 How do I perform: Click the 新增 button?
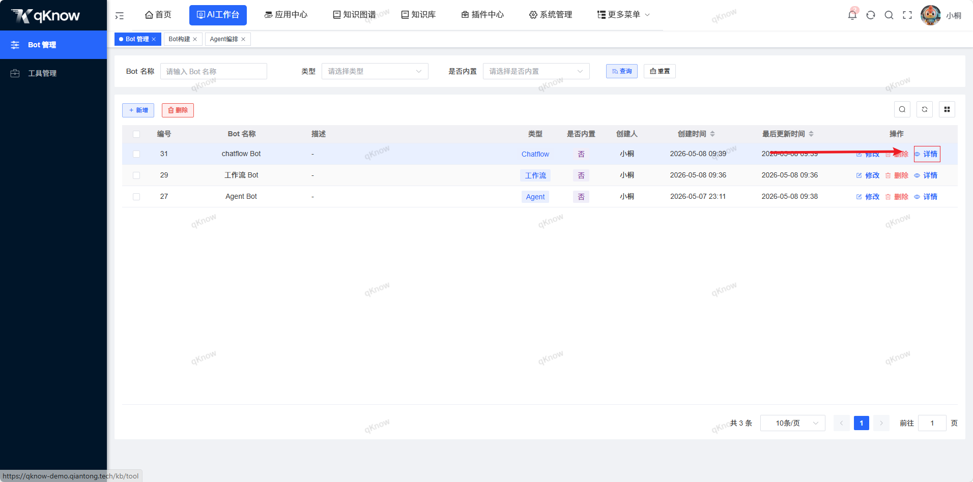click(x=138, y=110)
